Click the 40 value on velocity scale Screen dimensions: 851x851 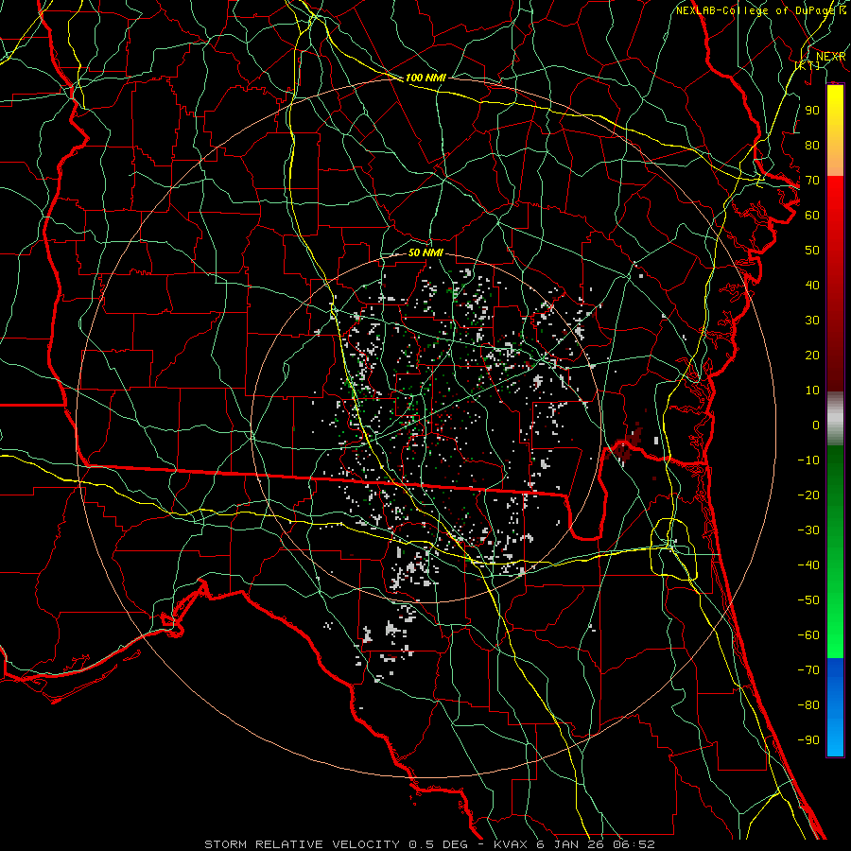tap(812, 285)
